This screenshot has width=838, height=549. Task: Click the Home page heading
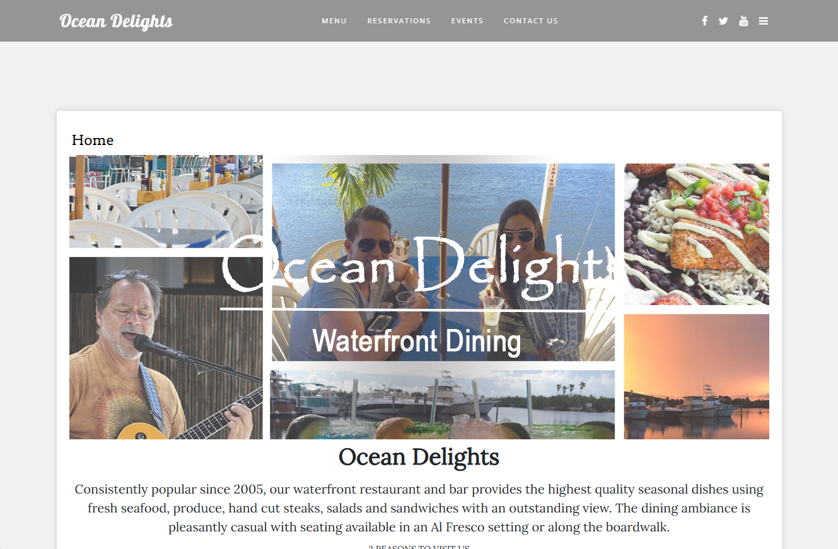coord(93,140)
